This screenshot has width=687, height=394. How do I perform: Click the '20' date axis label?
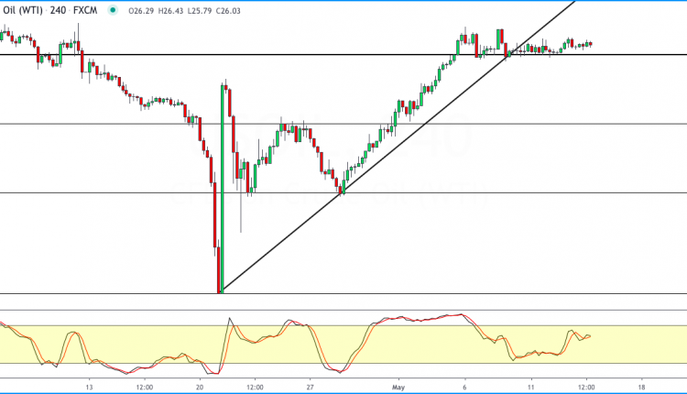coord(201,386)
